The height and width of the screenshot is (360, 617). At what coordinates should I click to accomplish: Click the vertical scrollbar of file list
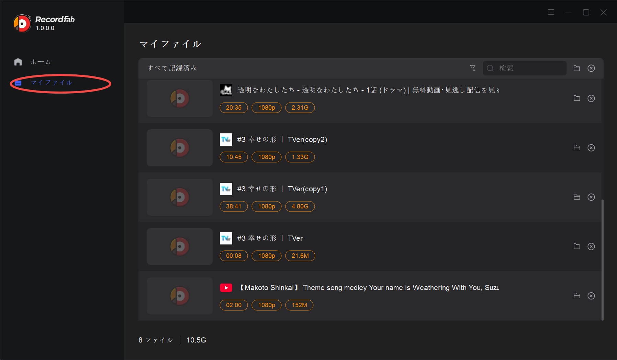(x=603, y=260)
